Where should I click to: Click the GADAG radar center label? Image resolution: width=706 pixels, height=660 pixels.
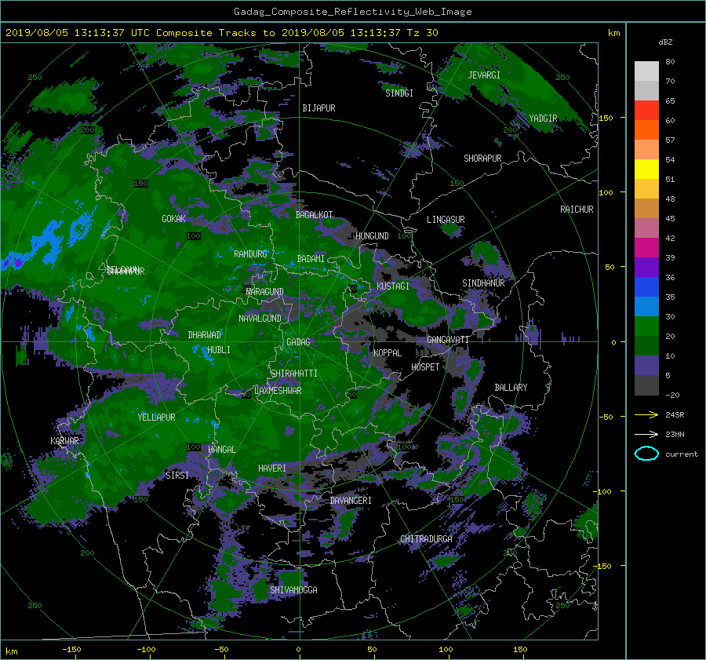(299, 342)
